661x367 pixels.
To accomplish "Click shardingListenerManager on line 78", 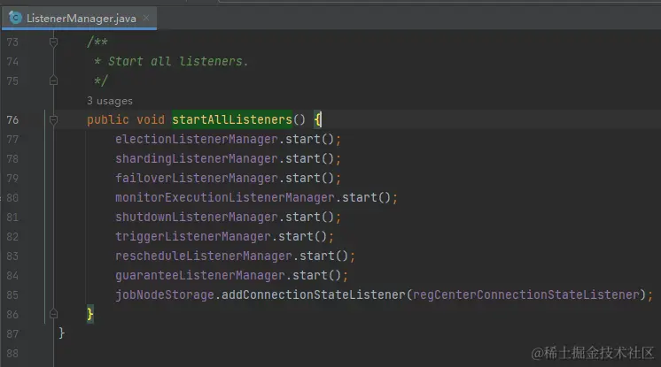I will (x=197, y=158).
